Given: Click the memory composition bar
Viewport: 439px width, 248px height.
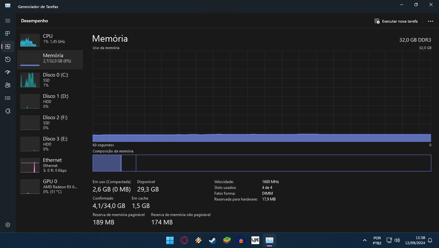Looking at the screenshot, I should (261, 163).
